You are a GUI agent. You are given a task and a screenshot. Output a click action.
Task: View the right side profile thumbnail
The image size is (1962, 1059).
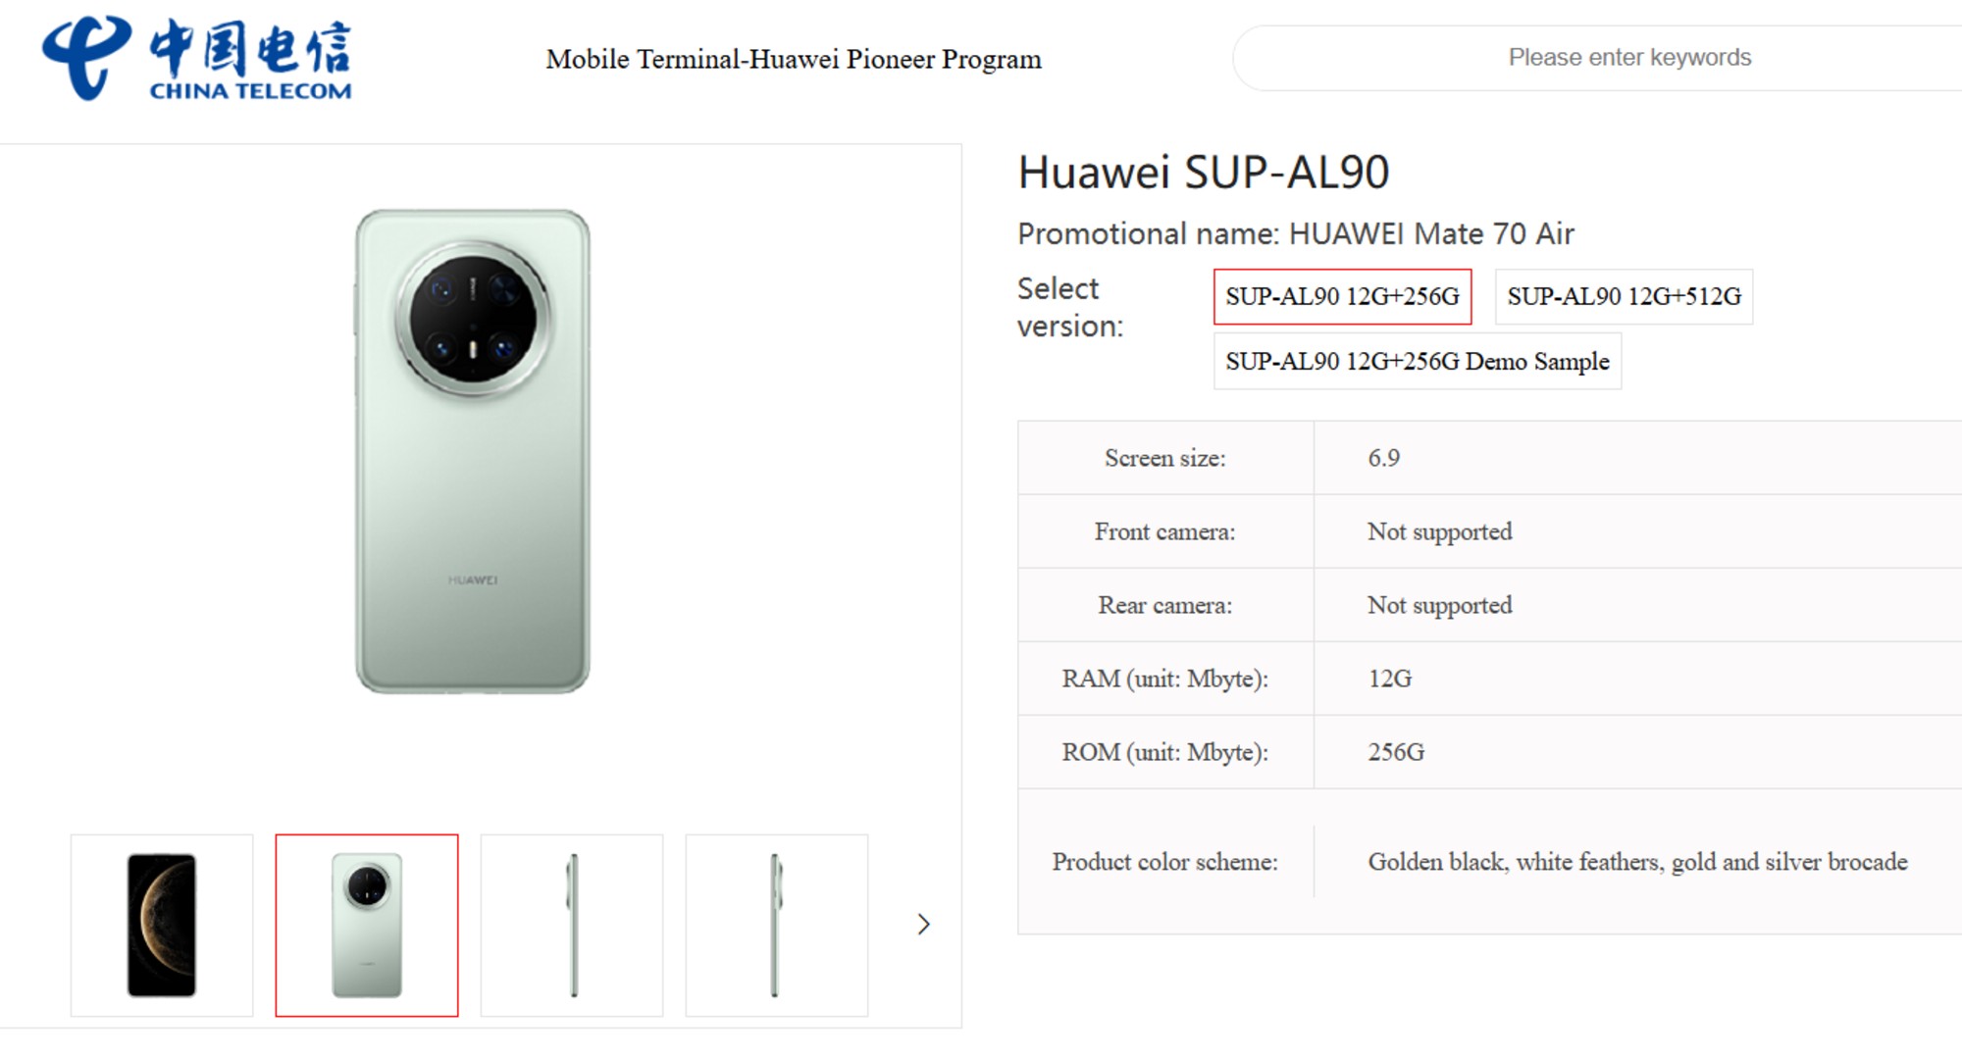[x=776, y=925]
